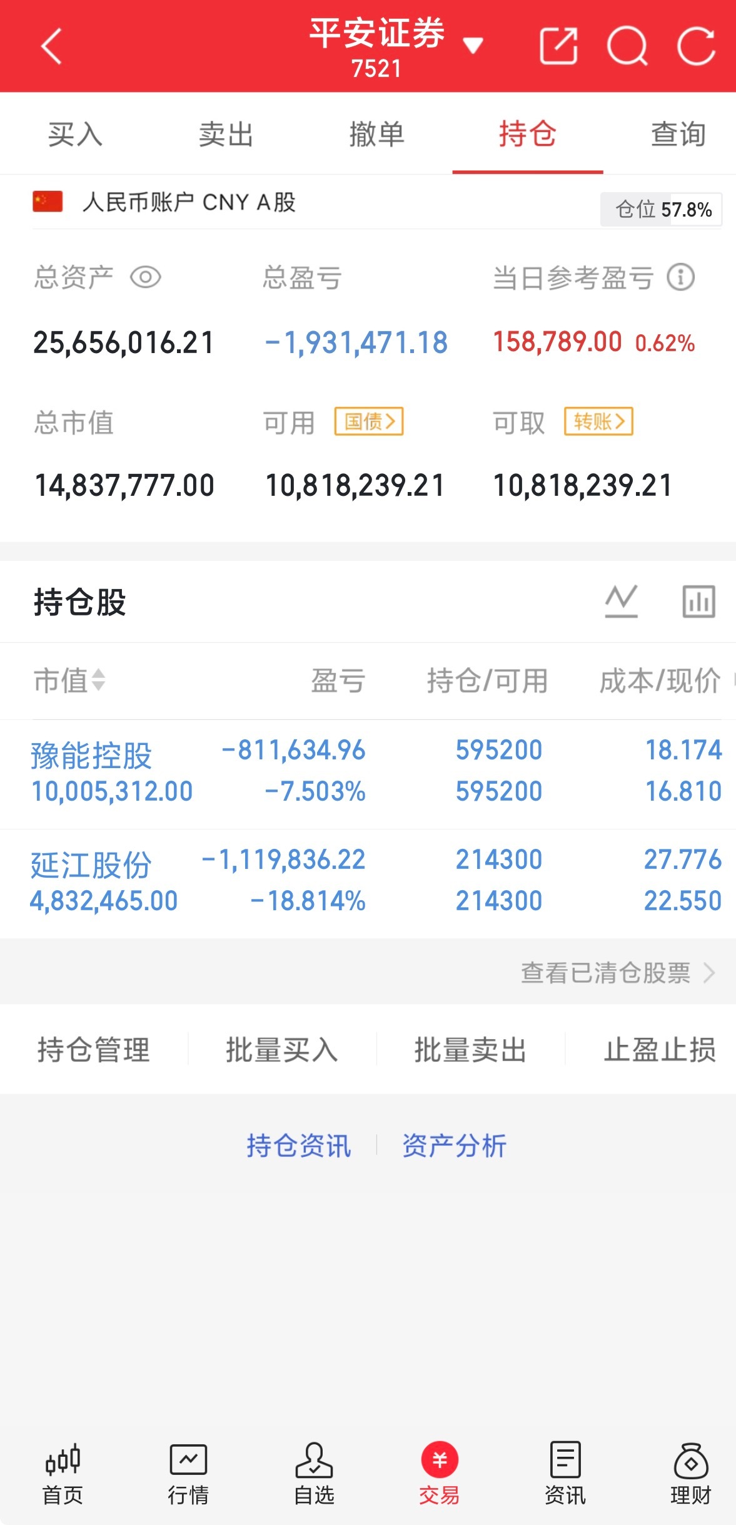Image resolution: width=736 pixels, height=1525 pixels.
Task: Go to 自选 in bottom navigation
Action: click(314, 1474)
